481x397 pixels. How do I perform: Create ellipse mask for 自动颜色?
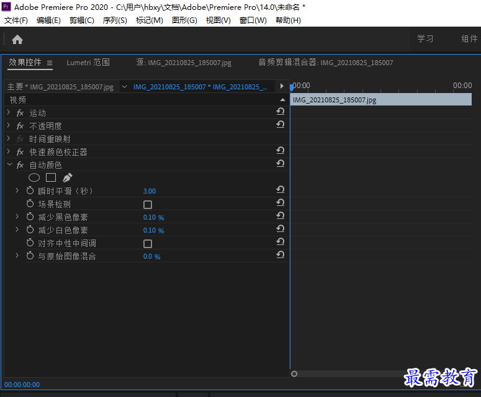coord(34,177)
